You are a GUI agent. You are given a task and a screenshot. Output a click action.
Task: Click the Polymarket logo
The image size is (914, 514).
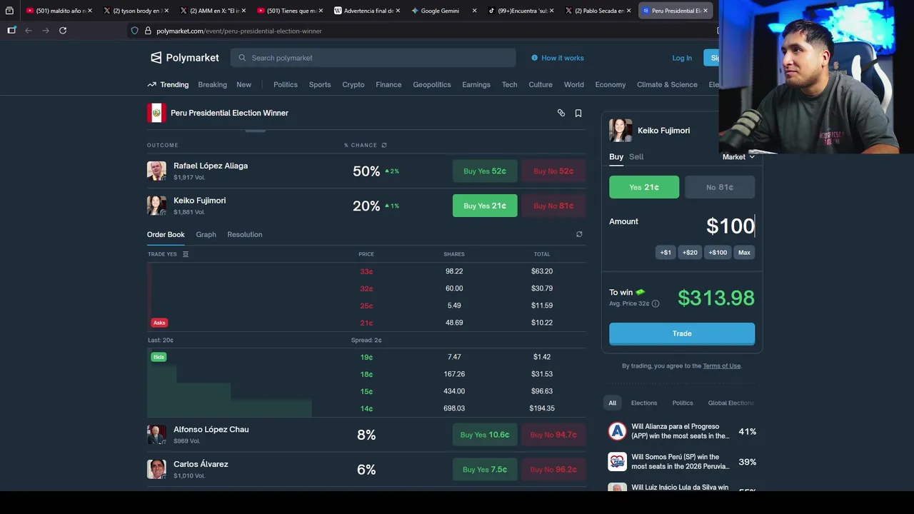click(184, 58)
